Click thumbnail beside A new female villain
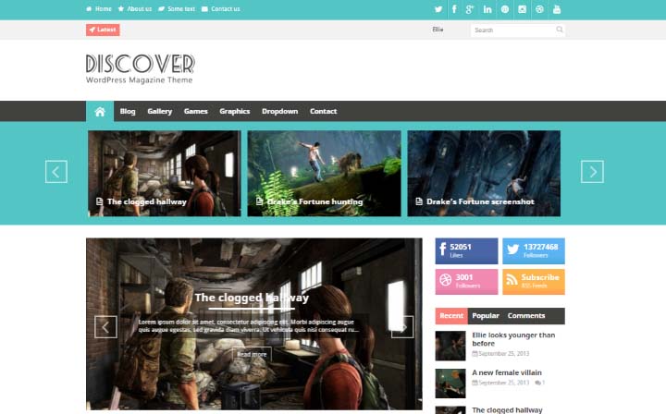This screenshot has width=666, height=414. click(x=450, y=383)
